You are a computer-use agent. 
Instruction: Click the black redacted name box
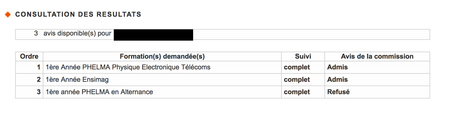point(153,35)
